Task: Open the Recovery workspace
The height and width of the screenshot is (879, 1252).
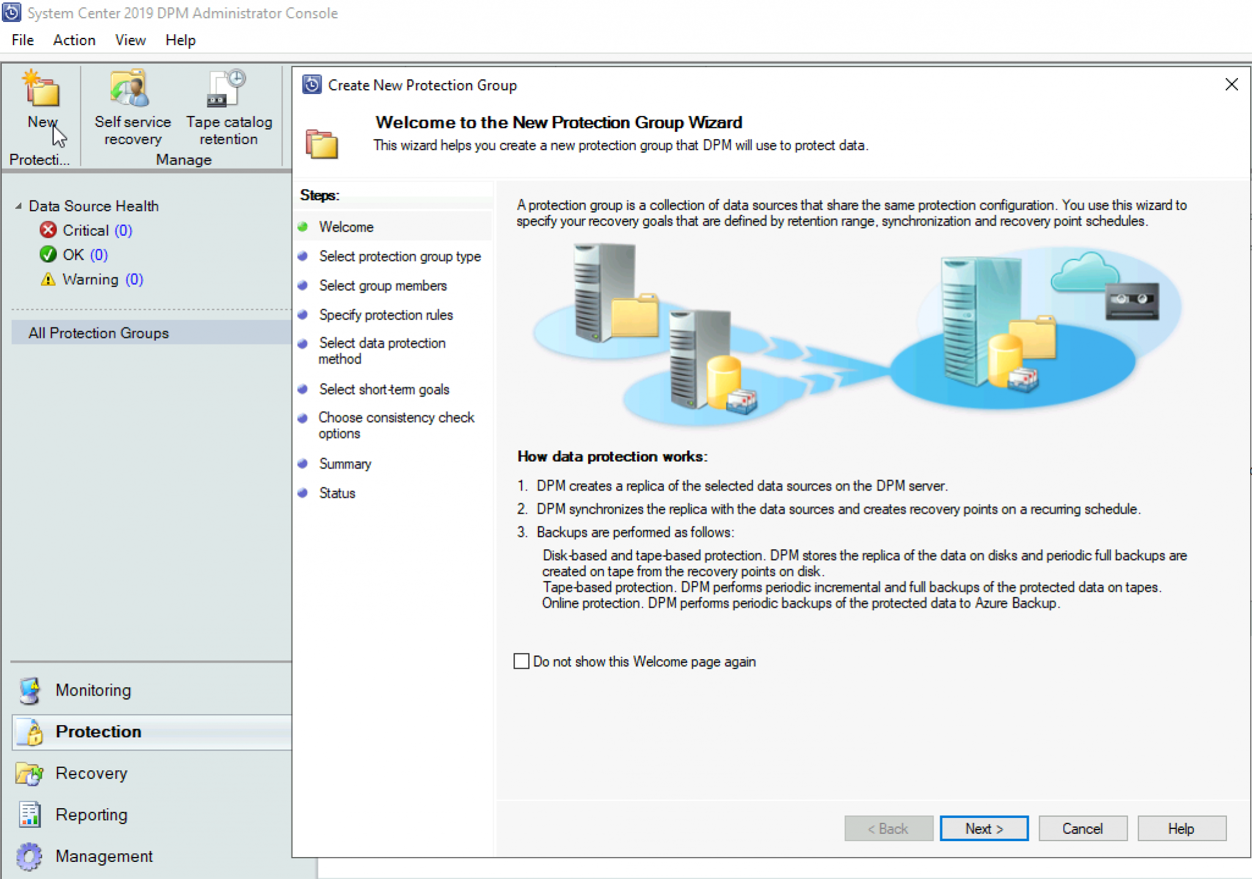Action: pos(90,773)
